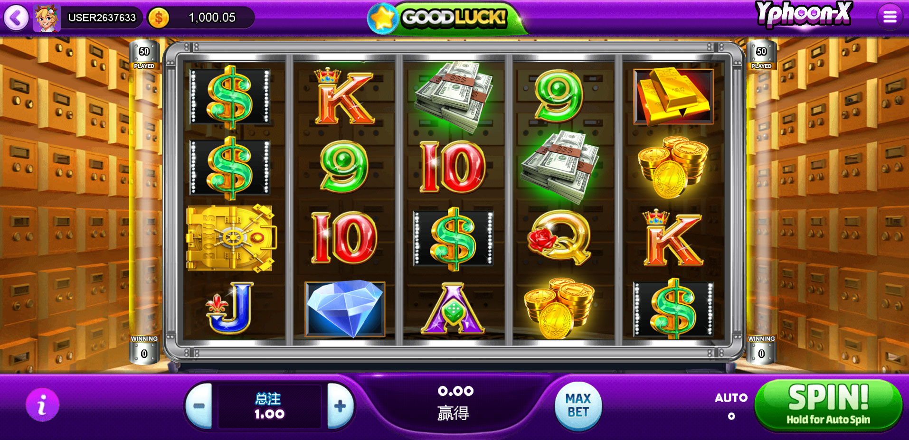Image resolution: width=909 pixels, height=440 pixels.
Task: Increase the bet with plus button
Action: [x=340, y=406]
